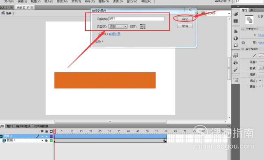Open the 命令(C) Commands menu
Viewport: 264px width, 160px height.
point(90,1)
